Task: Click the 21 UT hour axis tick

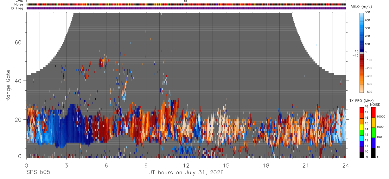Action: pos(306,165)
